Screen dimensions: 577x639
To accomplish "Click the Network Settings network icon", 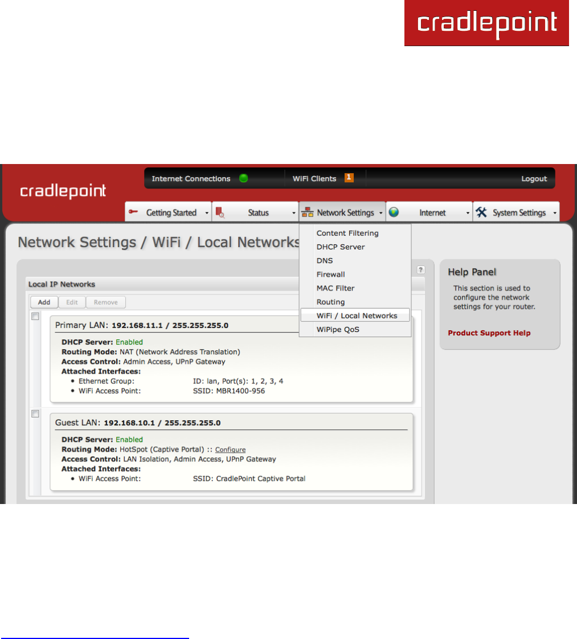I will click(307, 212).
